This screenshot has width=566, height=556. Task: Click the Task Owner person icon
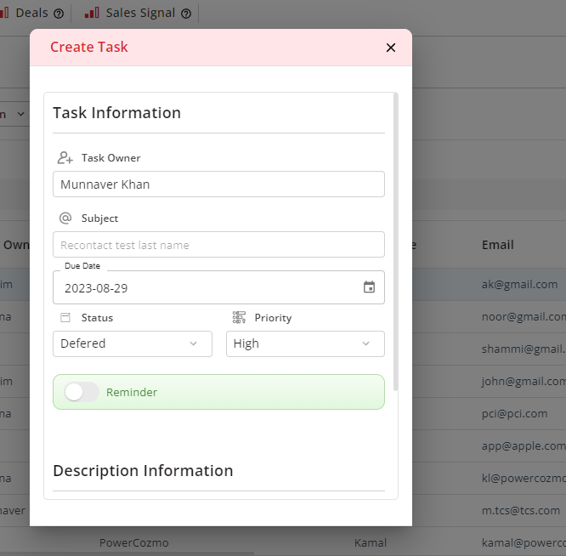pos(65,158)
